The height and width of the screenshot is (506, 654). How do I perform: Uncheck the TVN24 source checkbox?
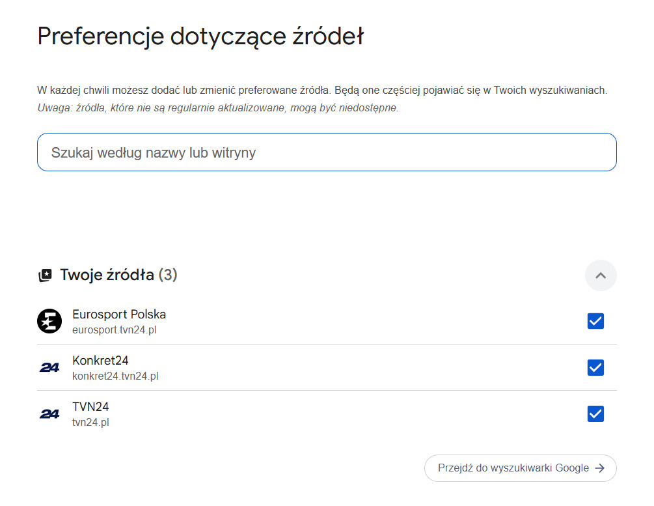click(595, 414)
